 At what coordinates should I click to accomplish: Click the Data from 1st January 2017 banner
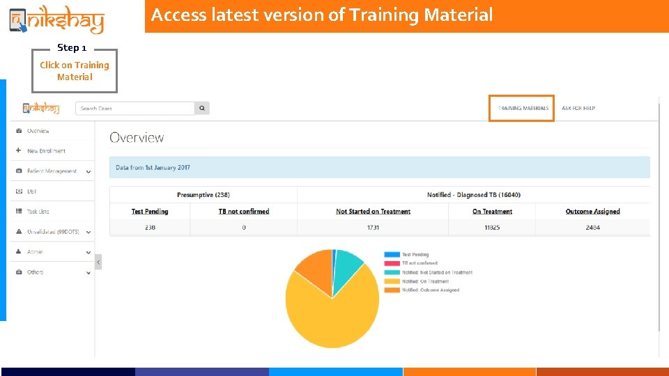coord(380,168)
